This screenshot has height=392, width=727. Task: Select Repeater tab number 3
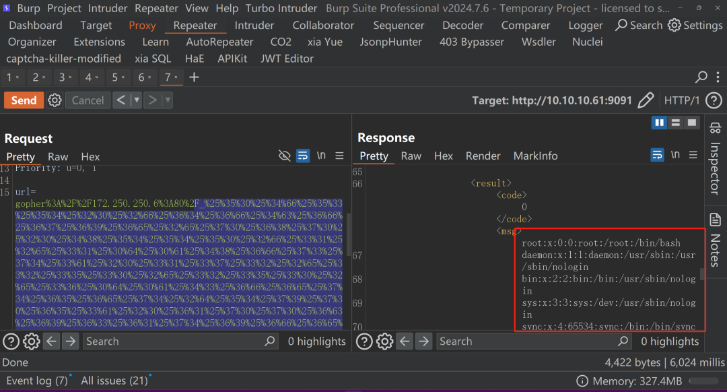tap(62, 77)
